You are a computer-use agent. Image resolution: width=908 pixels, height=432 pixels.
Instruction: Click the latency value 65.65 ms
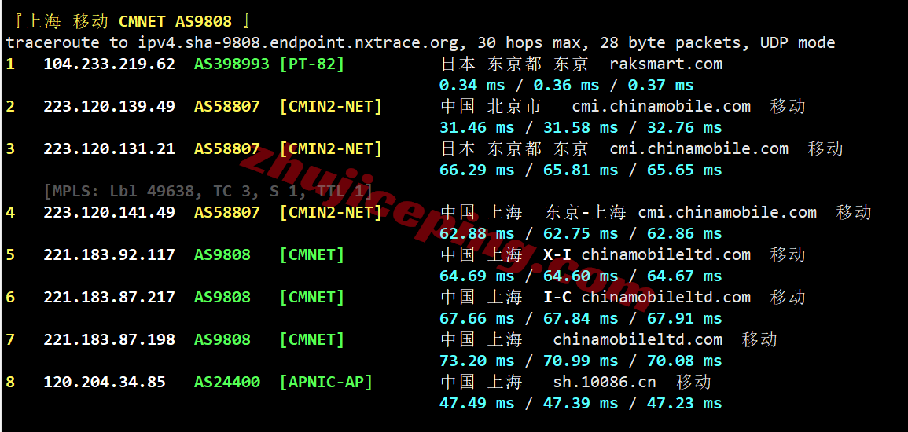685,170
